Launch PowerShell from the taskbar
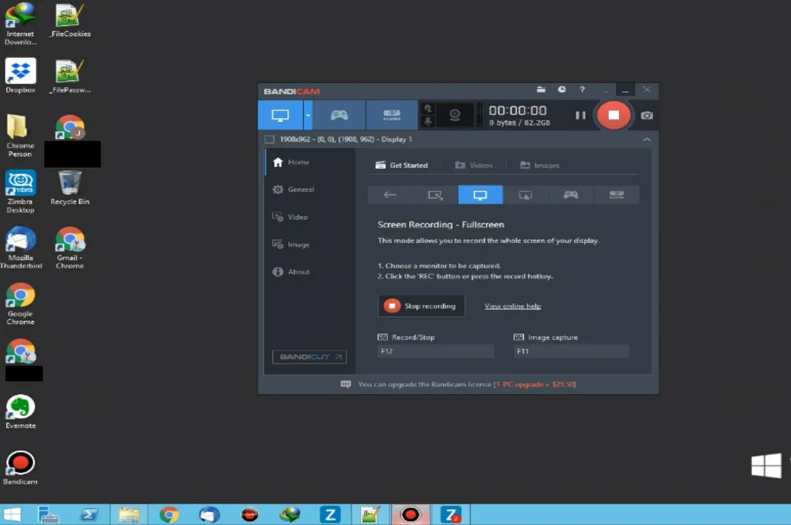 pos(89,514)
